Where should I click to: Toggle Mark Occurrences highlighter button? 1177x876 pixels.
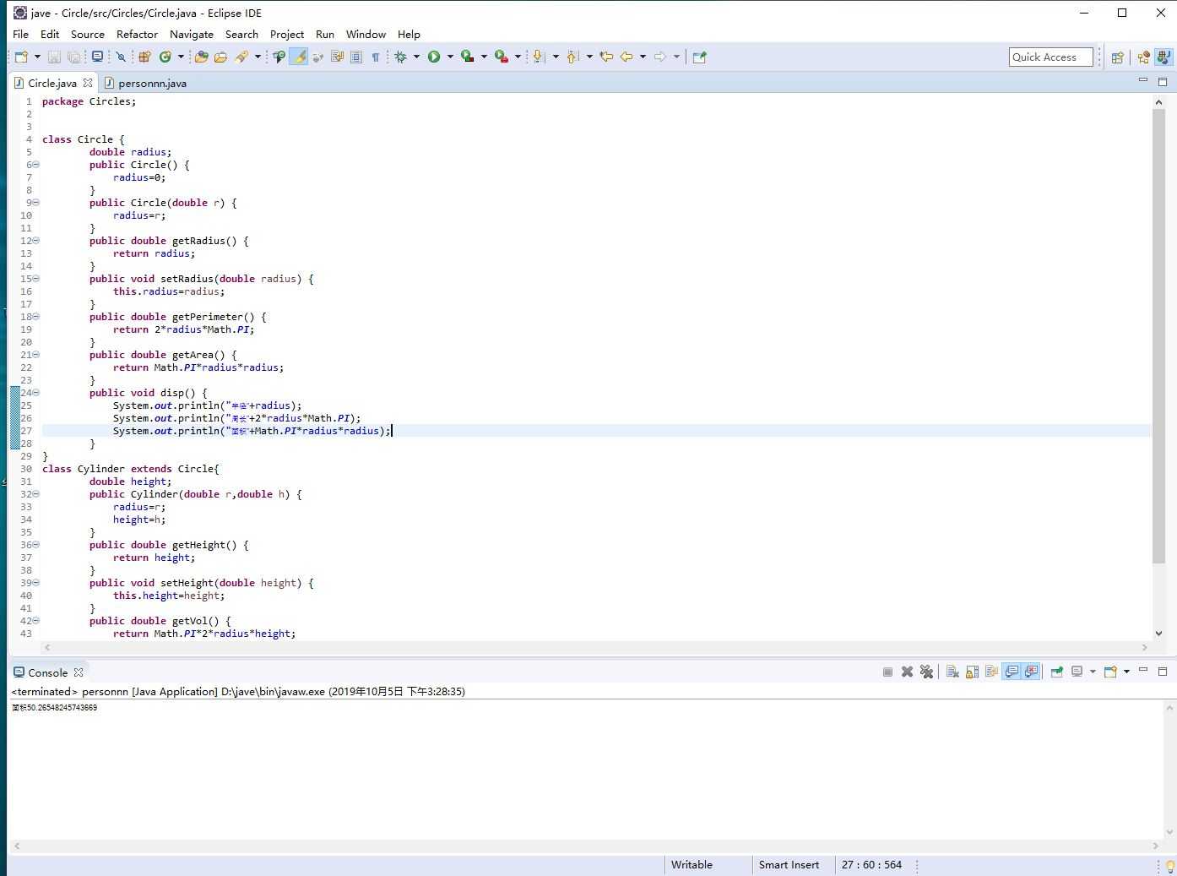click(298, 57)
